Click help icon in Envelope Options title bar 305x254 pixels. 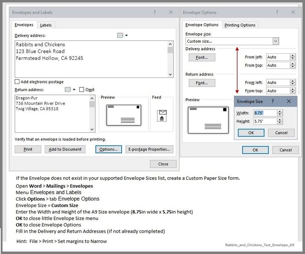pos(278,12)
